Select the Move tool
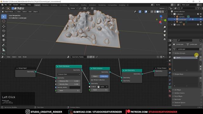Image resolution: width=203 pixels, height=114 pixels. click(4, 26)
